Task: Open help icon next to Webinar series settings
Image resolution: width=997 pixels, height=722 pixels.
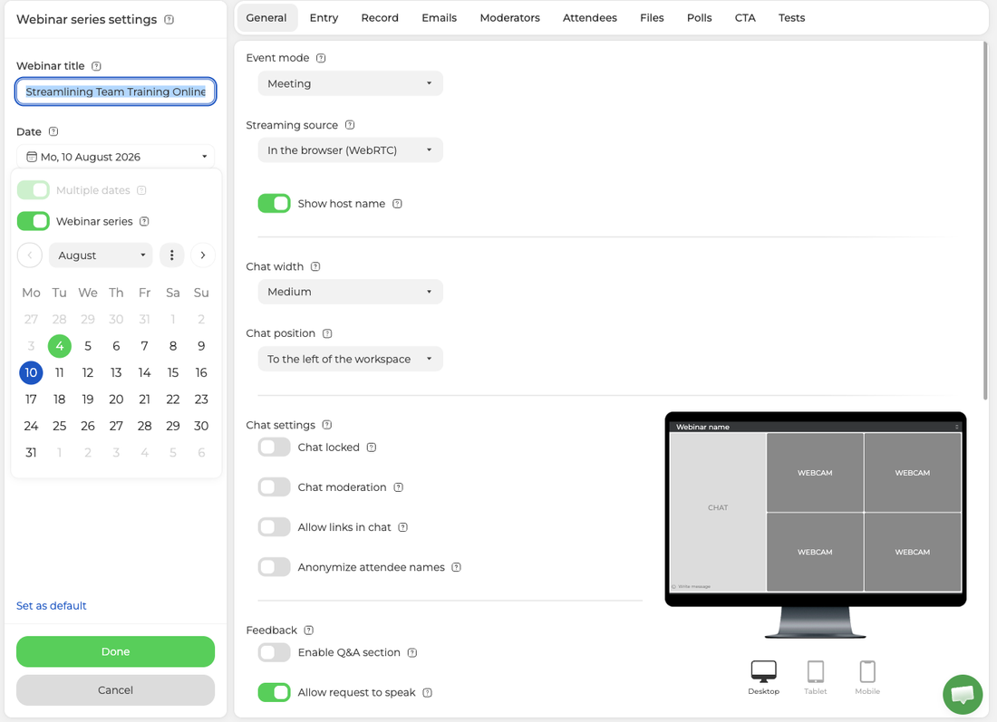Action: click(169, 20)
